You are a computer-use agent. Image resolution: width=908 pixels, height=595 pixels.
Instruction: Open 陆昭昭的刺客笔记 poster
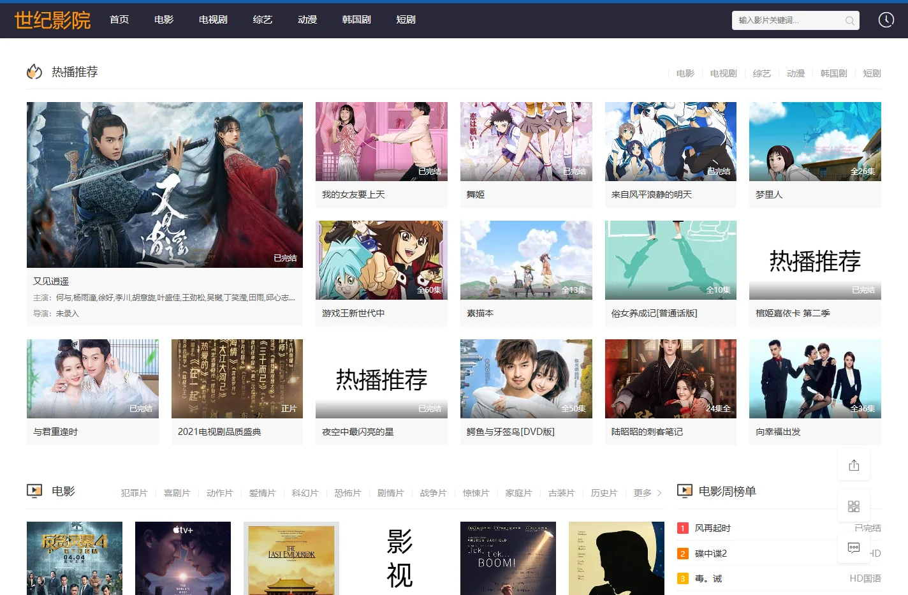pos(671,379)
